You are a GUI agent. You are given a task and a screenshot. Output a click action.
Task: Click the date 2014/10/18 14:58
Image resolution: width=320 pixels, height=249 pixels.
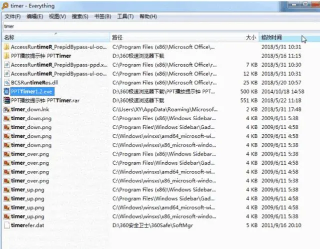pos(283,92)
